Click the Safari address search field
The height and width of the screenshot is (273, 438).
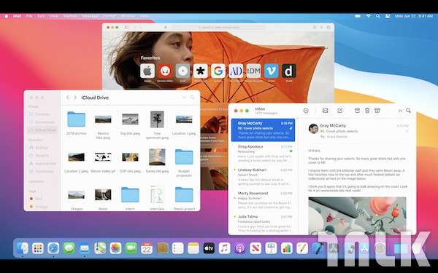218,28
